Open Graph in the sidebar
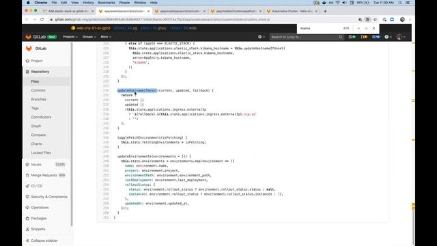 [36, 126]
